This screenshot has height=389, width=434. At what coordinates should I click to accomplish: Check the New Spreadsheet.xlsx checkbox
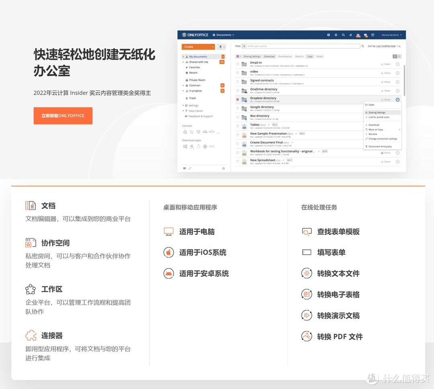[x=237, y=162]
